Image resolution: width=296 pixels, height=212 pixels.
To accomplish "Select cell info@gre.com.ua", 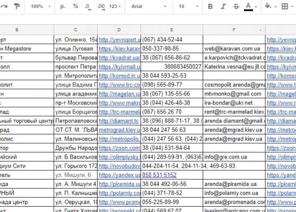I will point(234,157).
